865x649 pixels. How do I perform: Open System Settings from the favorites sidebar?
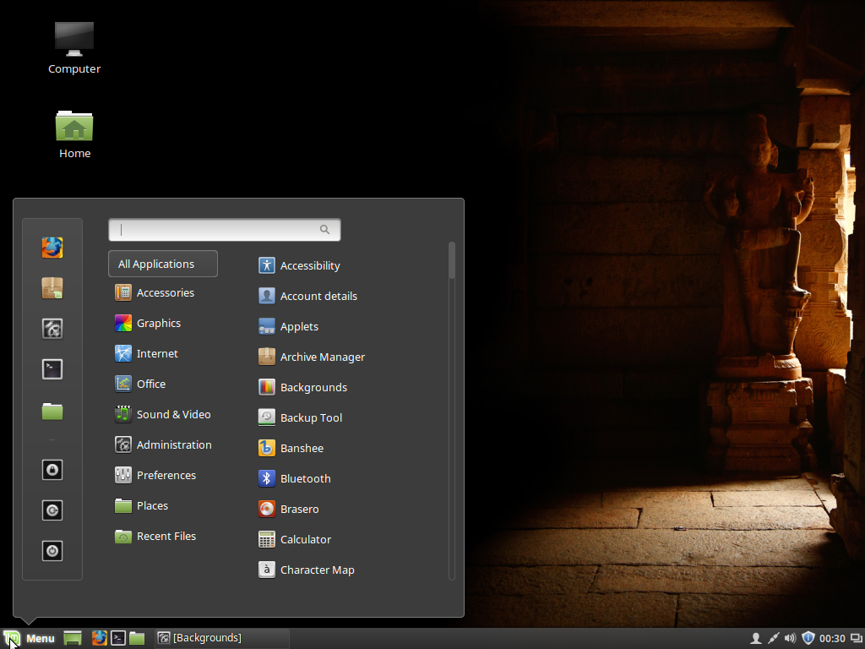coord(52,329)
